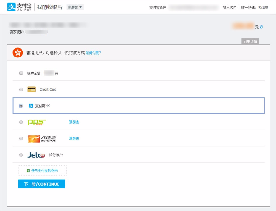The width and height of the screenshot is (276, 211).
Task: Click the Alipay logo in header
Action: tap(19, 7)
